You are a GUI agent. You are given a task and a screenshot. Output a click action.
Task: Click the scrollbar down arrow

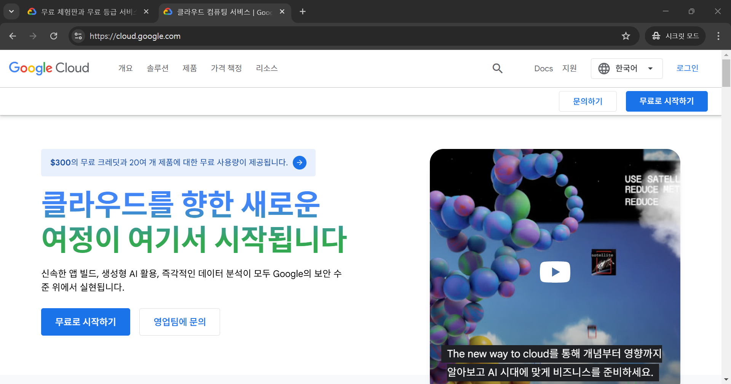click(x=726, y=380)
